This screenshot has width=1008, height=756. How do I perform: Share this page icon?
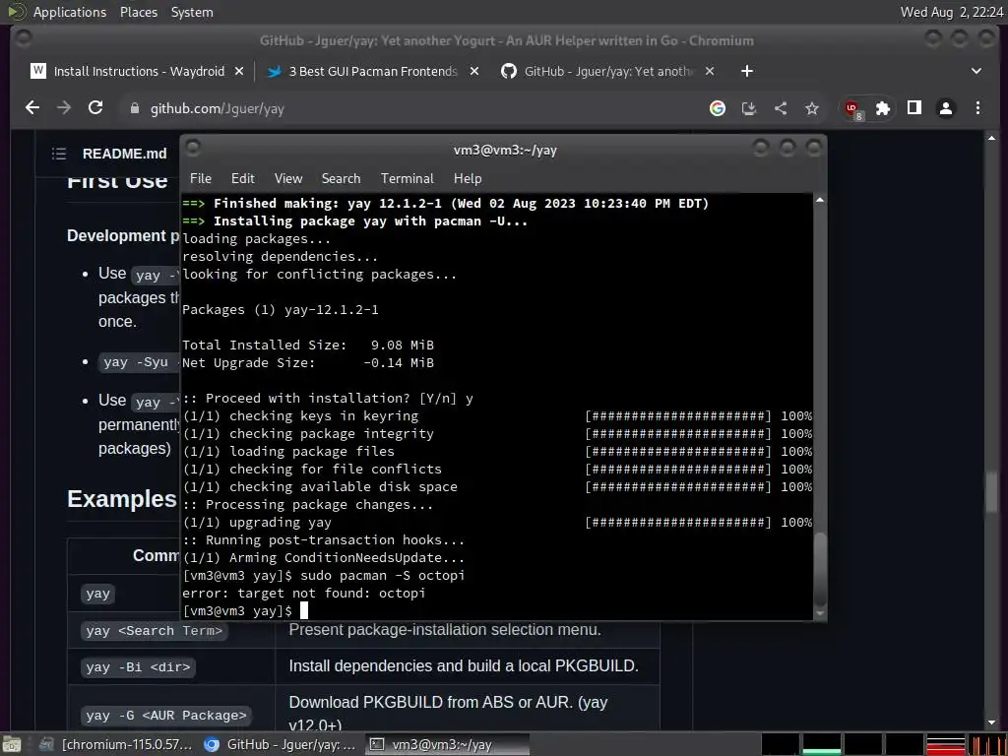pos(781,108)
